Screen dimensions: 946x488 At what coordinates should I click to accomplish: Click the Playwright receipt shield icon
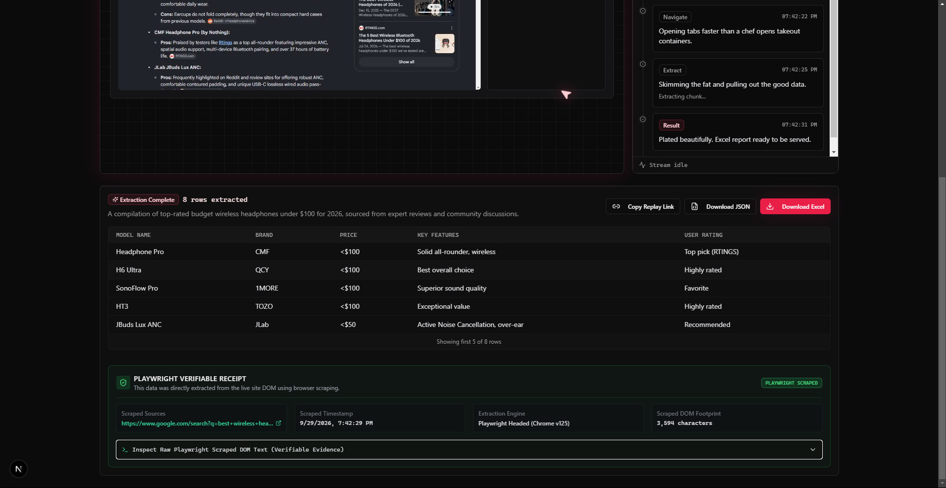click(123, 383)
